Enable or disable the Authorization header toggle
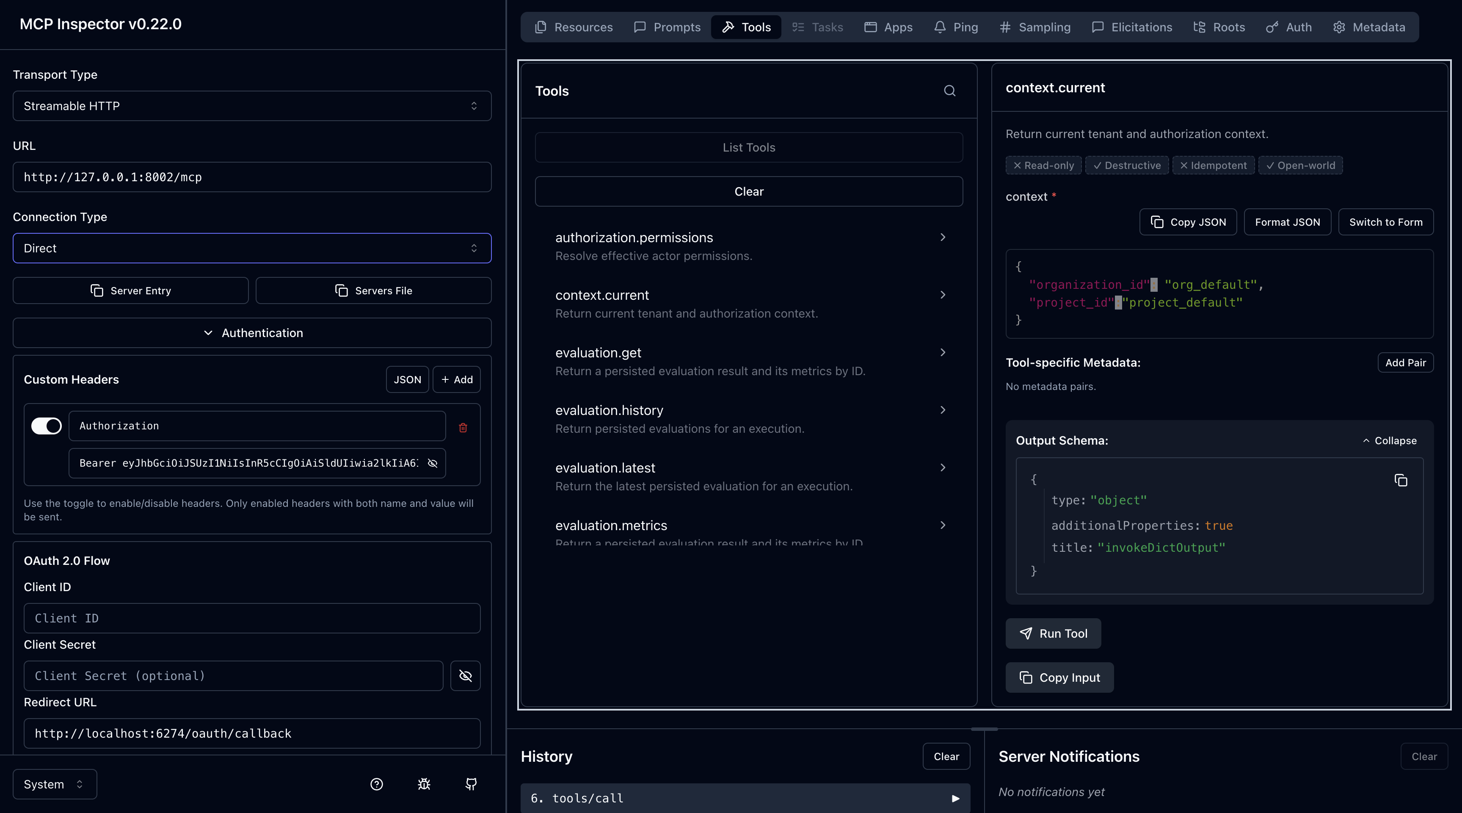The width and height of the screenshot is (1462, 813). point(47,426)
